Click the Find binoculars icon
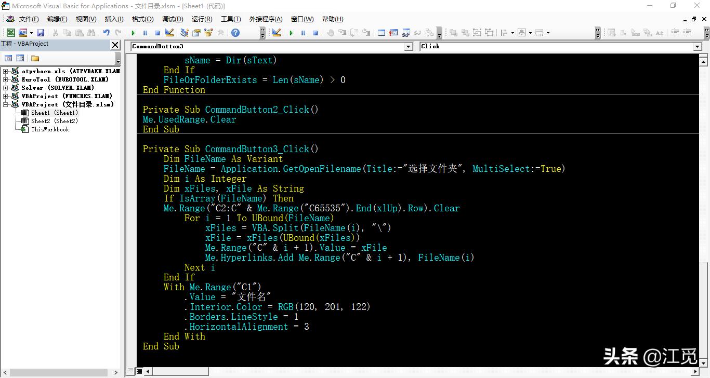Image resolution: width=710 pixels, height=378 pixels. [x=91, y=33]
